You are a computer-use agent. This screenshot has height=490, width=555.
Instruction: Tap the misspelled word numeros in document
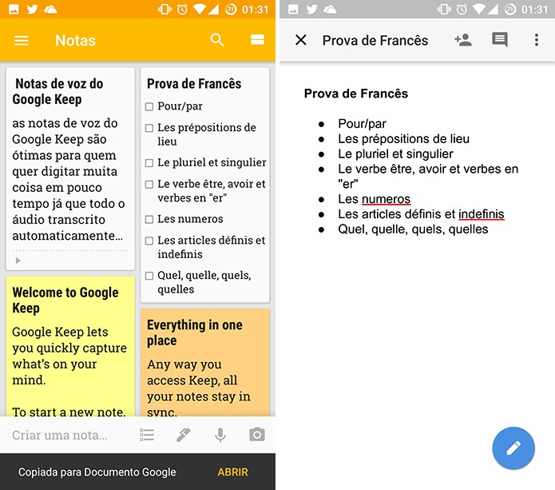[x=386, y=199]
